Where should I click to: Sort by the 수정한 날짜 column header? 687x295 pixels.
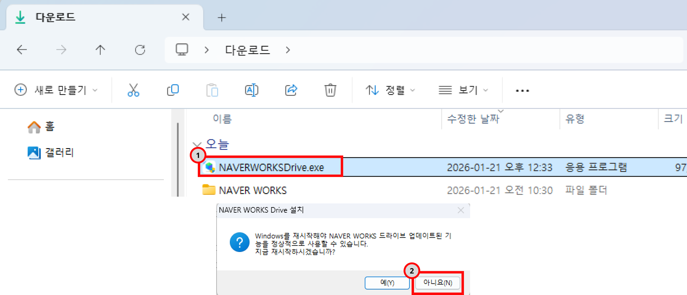tap(473, 119)
